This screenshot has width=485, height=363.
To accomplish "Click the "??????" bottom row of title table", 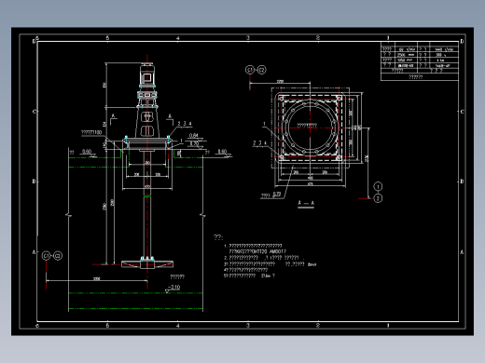I will click(x=415, y=77).
